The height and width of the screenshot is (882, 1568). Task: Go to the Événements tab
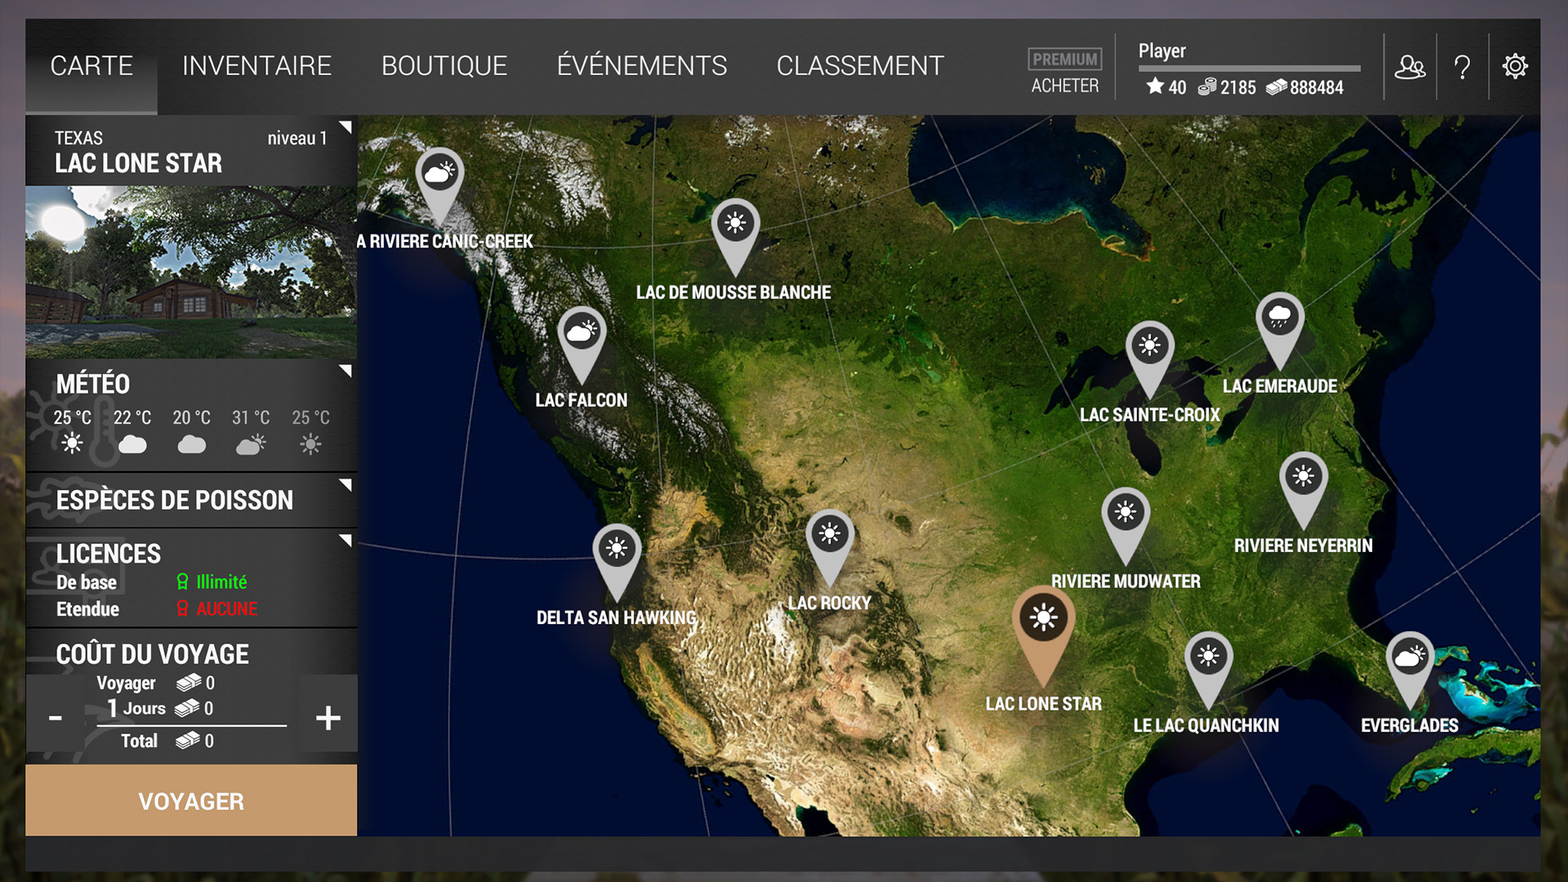point(642,66)
